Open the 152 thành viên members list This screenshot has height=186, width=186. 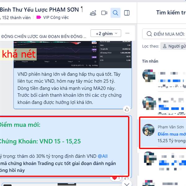(x=16, y=18)
